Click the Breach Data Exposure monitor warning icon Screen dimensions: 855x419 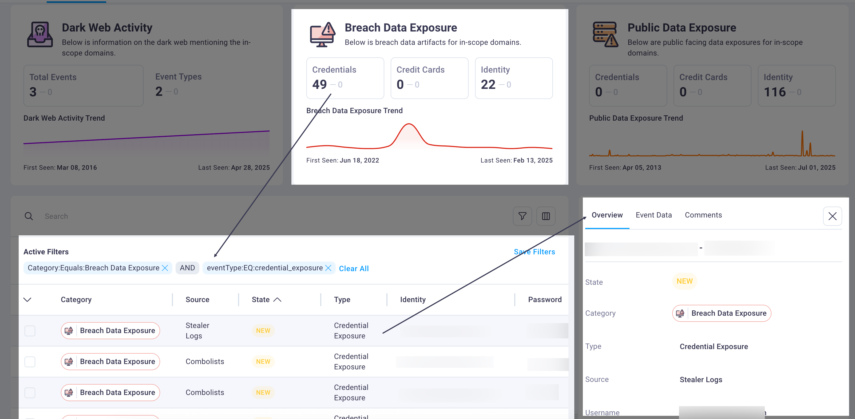point(323,34)
